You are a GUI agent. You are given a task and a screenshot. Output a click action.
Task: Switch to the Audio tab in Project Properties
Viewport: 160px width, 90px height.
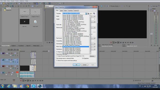[x=61, y=10]
